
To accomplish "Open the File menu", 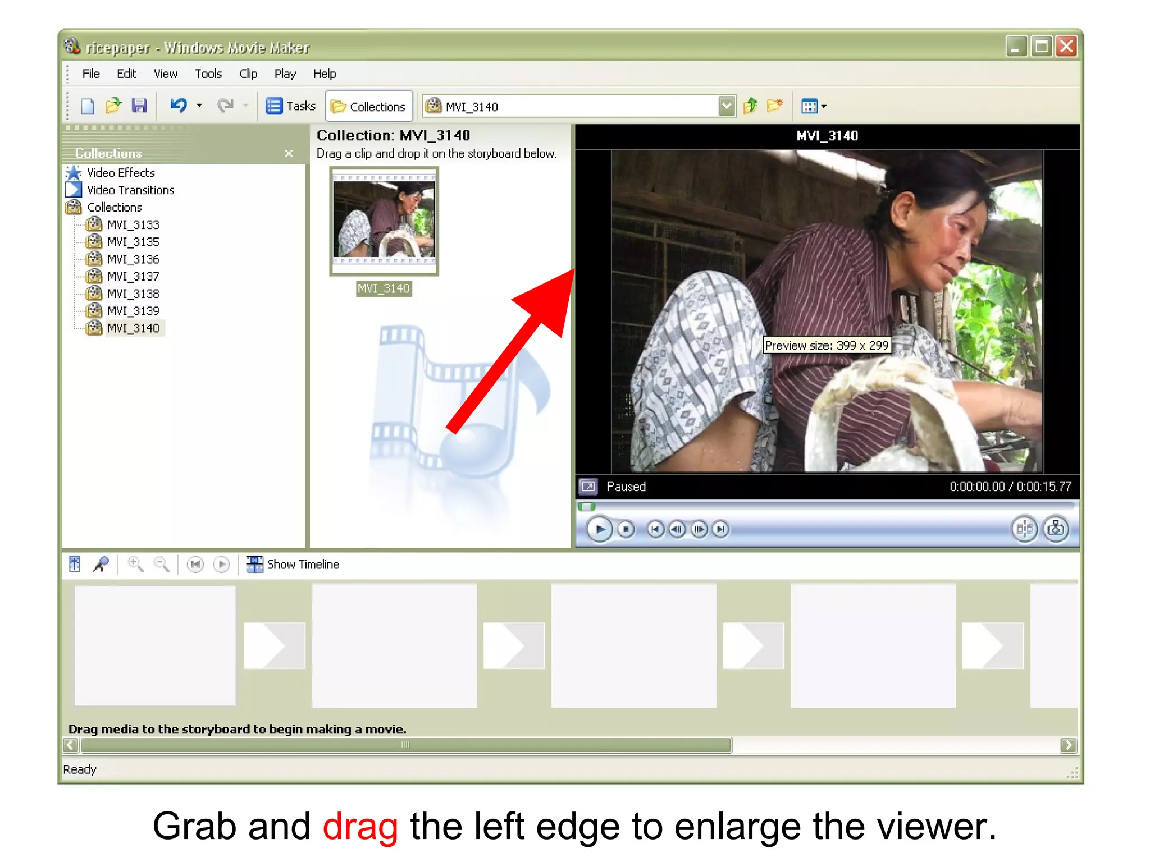I will coord(91,74).
